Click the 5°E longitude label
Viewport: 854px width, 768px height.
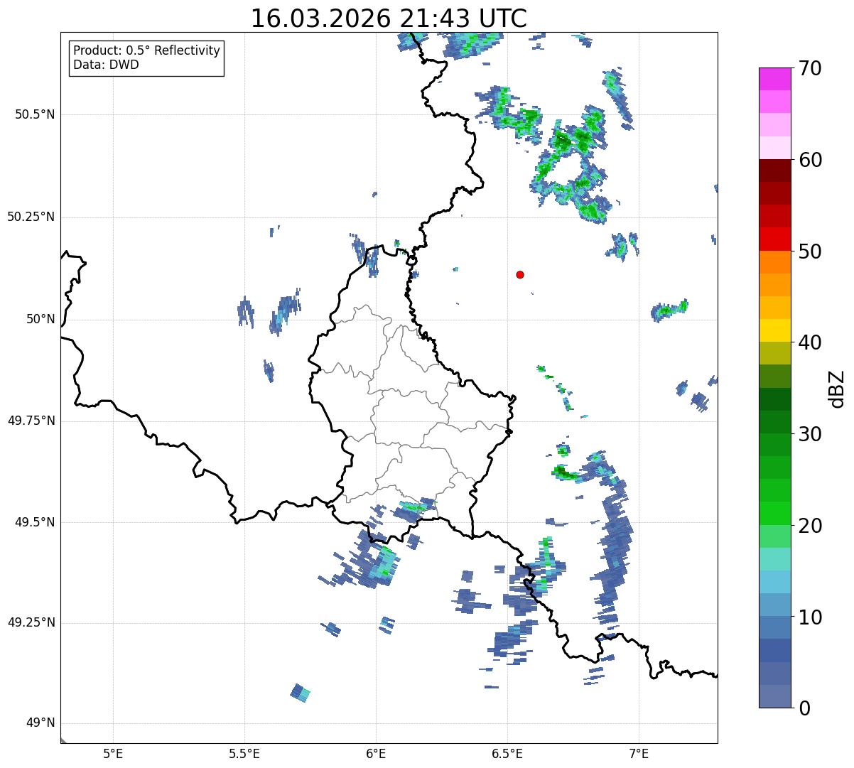(x=113, y=752)
